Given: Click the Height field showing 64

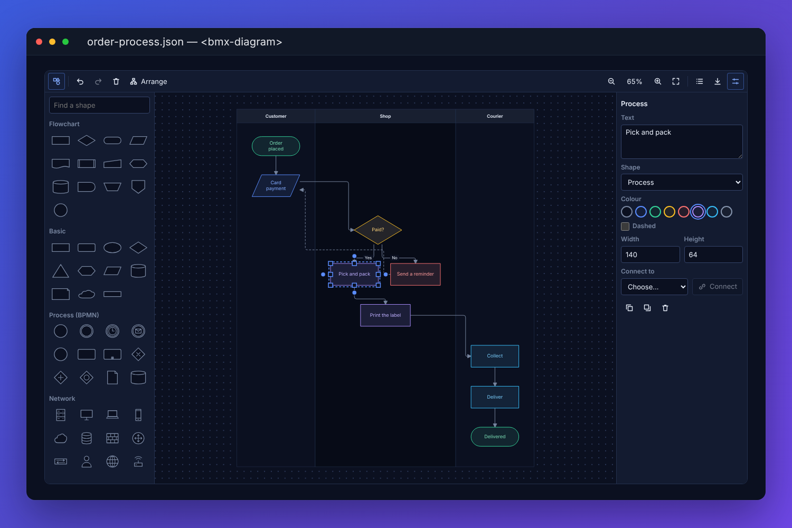Looking at the screenshot, I should click(x=713, y=254).
